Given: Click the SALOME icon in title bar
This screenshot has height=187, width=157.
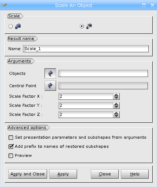Looking at the screenshot, I should [x=4, y=5].
